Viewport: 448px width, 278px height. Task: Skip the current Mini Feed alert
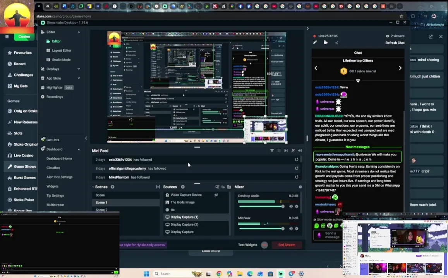click(286, 151)
